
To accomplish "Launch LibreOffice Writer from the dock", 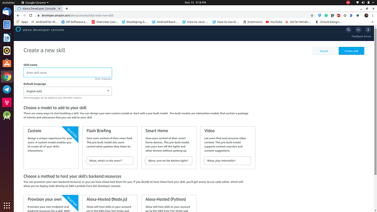I will pos(7,38).
